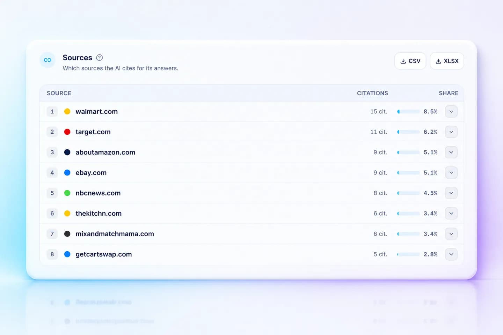503x335 pixels.
Task: Select the ebay.com source name
Action: point(91,173)
